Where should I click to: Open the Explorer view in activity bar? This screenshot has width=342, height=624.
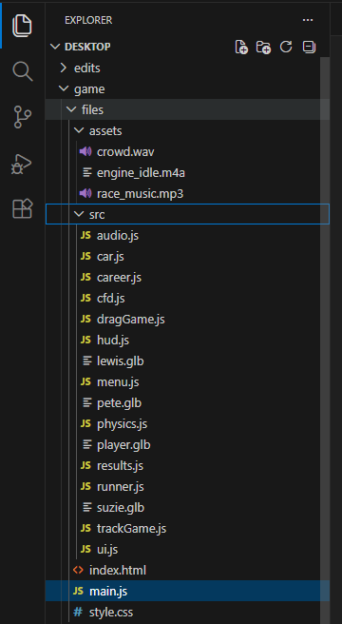(x=22, y=26)
